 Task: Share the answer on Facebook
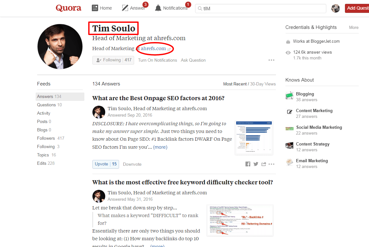248,164
